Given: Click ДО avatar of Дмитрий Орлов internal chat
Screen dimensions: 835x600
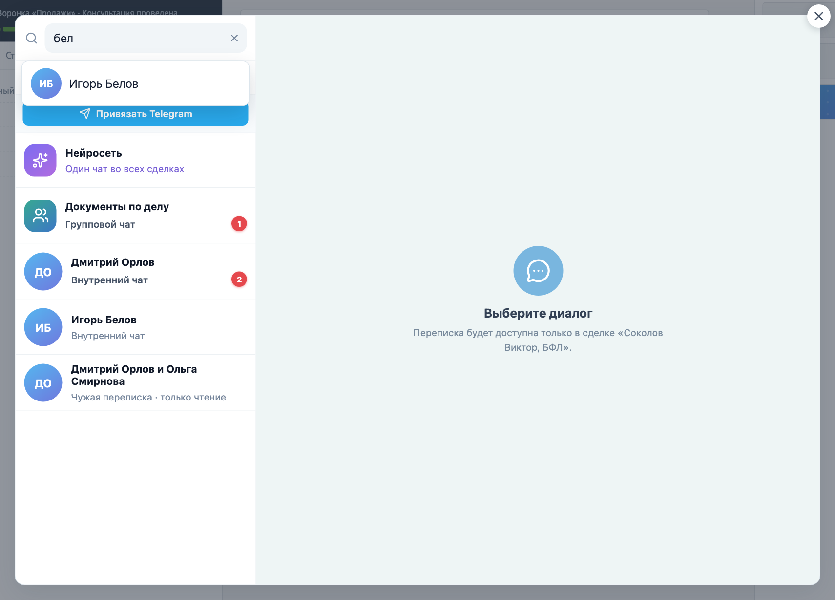Looking at the screenshot, I should (x=43, y=271).
